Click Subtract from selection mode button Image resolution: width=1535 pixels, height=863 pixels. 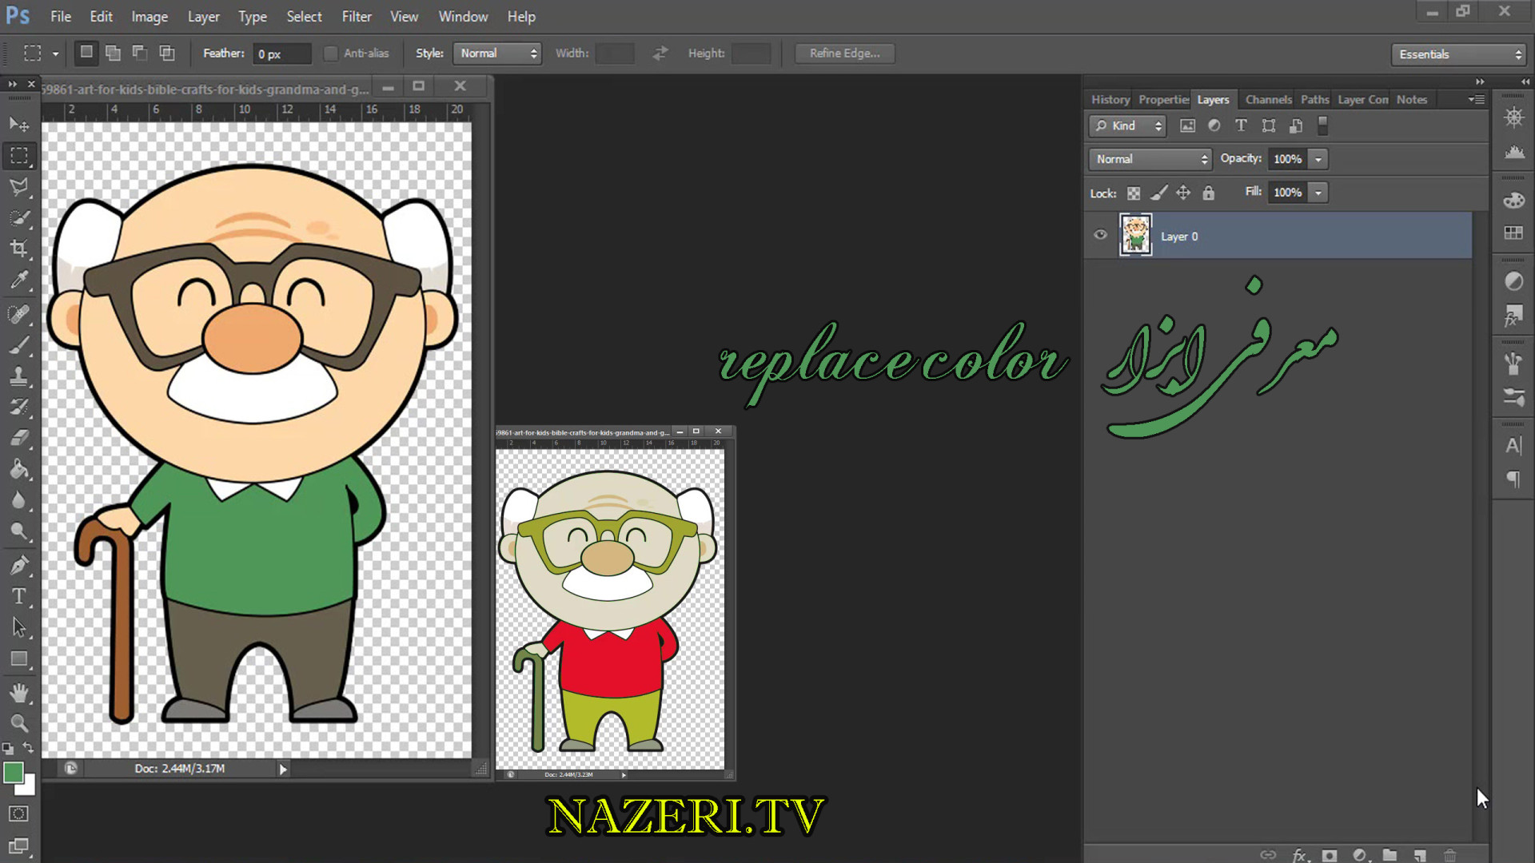pyautogui.click(x=140, y=54)
